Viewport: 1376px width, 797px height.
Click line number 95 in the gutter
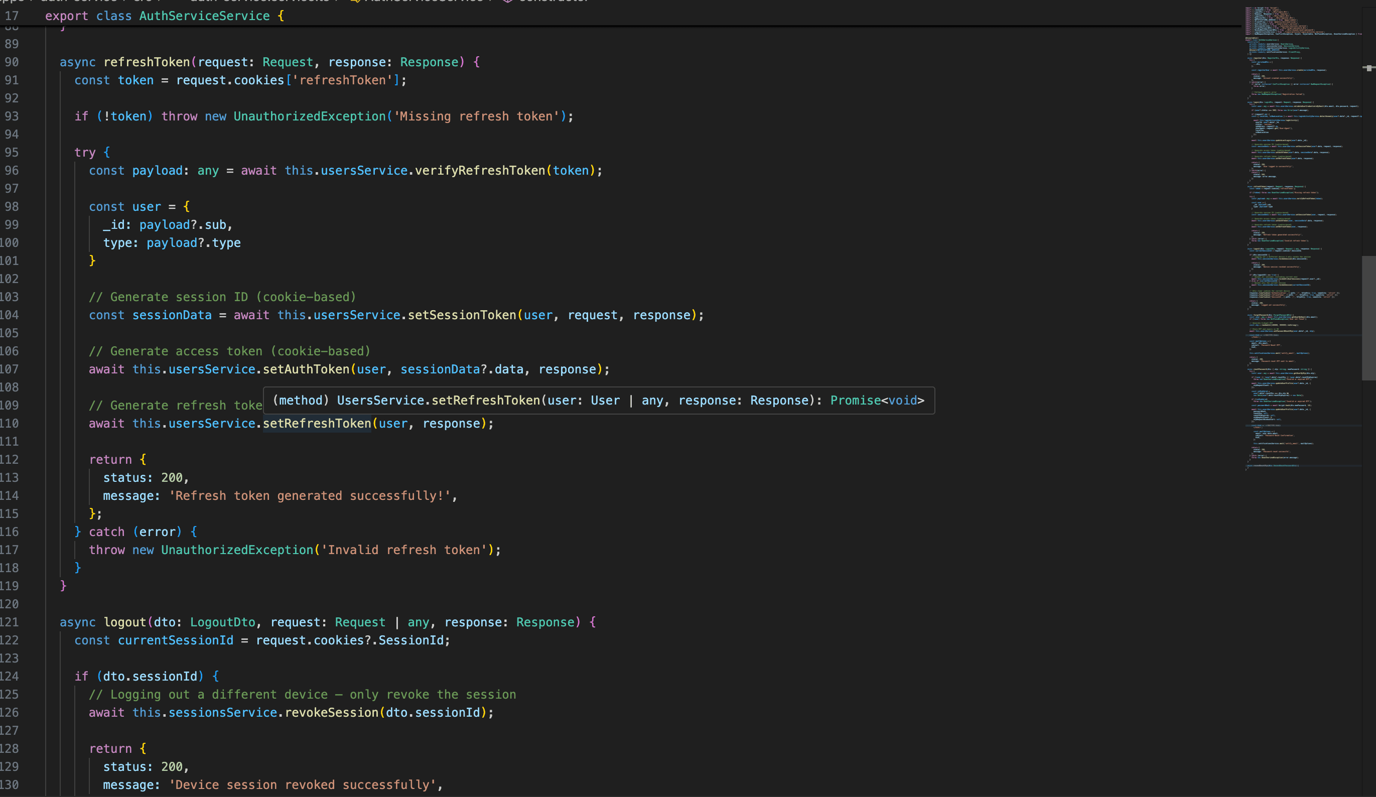[x=12, y=153]
